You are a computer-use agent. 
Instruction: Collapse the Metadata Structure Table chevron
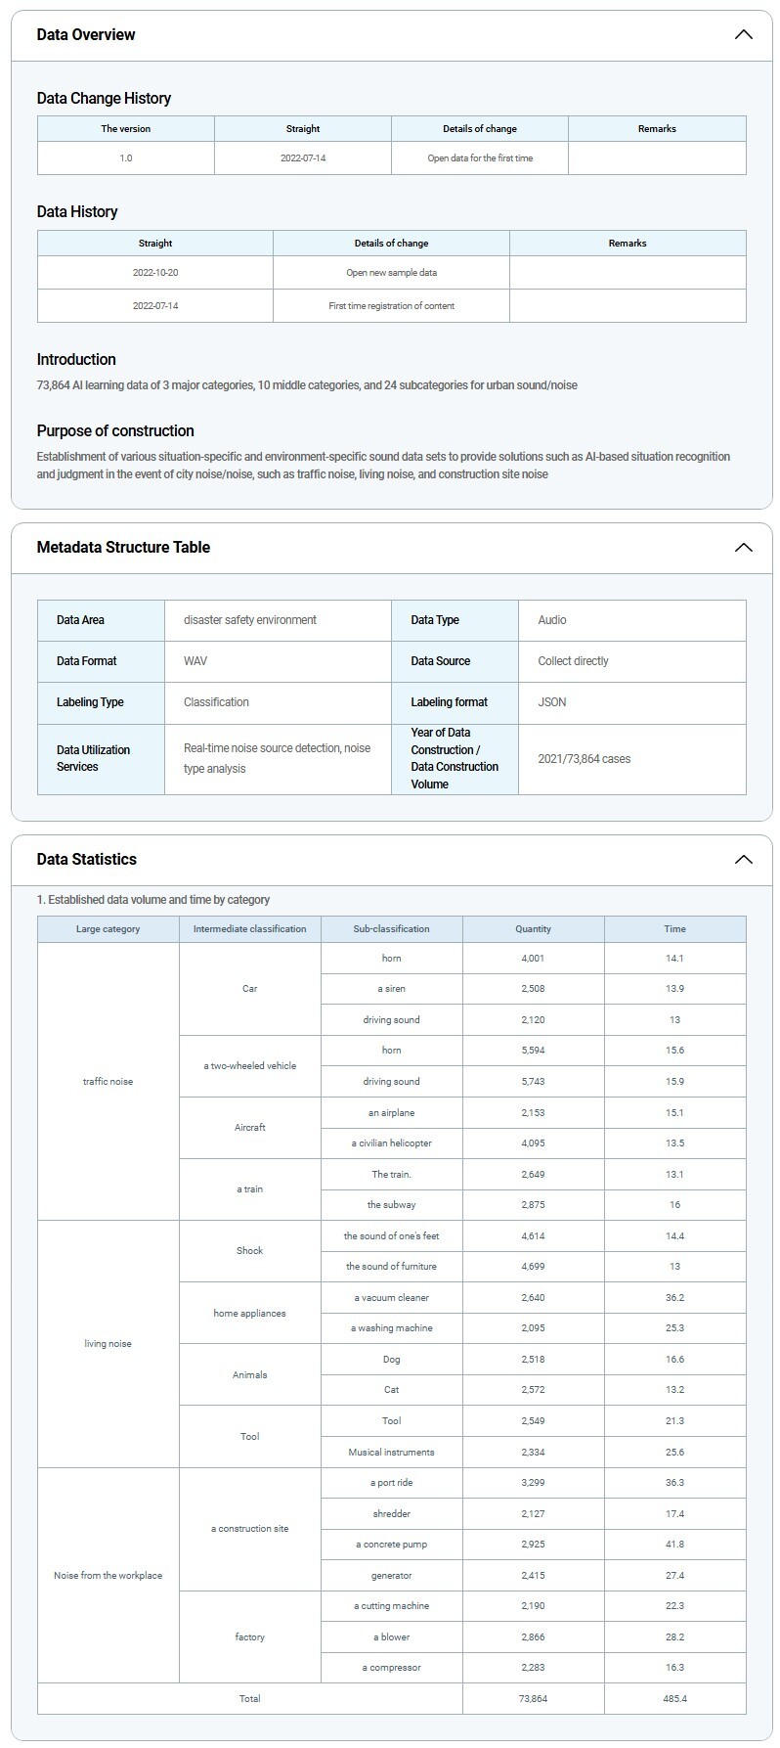(743, 548)
